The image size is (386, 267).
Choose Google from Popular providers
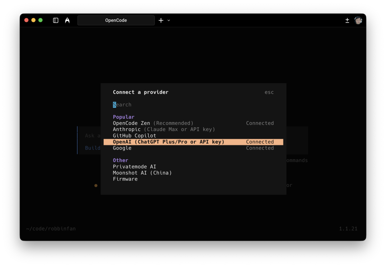(122, 148)
